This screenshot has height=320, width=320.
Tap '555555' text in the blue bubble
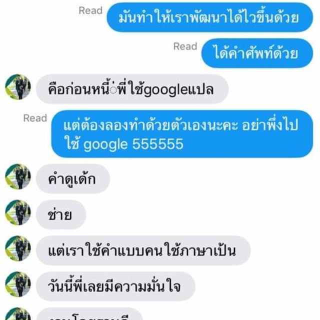158,144
